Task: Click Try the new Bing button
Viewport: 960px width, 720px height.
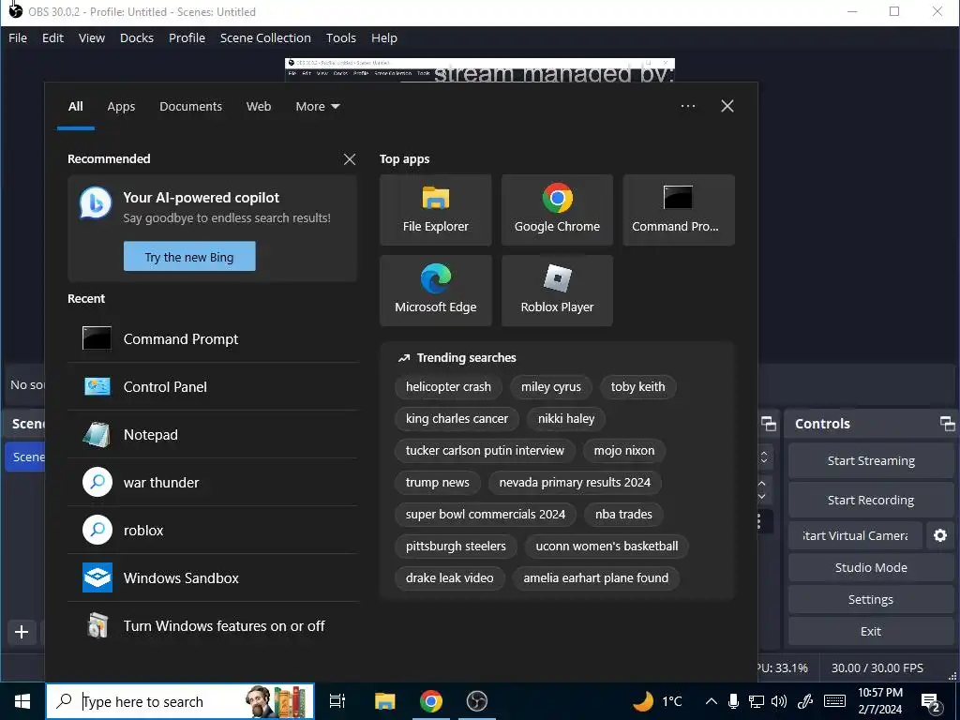Action: 189,257
